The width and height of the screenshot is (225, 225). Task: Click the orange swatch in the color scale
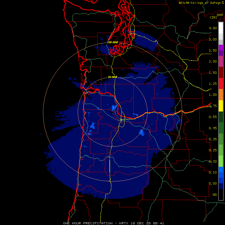click(x=221, y=95)
